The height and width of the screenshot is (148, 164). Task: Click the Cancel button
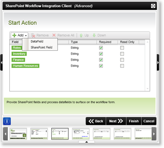point(149,121)
